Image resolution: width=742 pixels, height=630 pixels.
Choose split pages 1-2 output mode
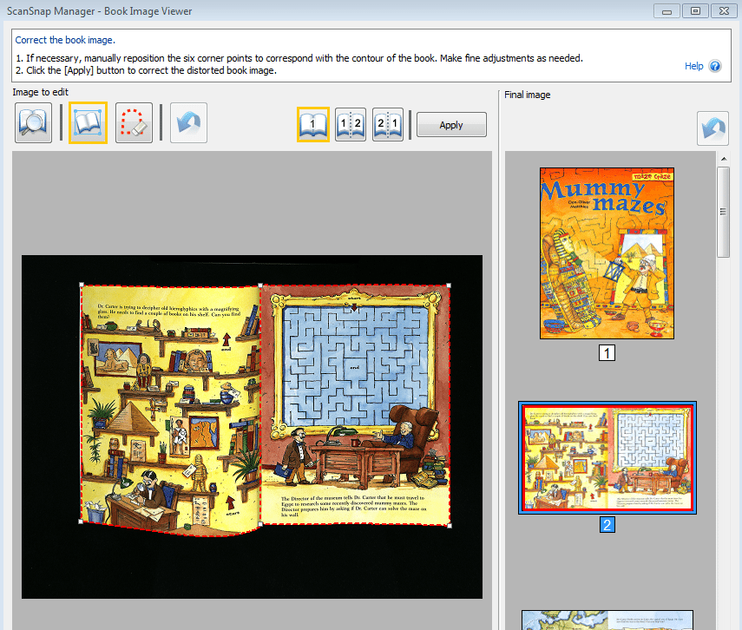pyautogui.click(x=351, y=124)
